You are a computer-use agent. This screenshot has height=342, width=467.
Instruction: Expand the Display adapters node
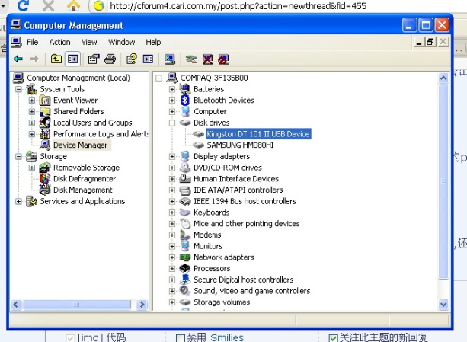pyautogui.click(x=172, y=157)
